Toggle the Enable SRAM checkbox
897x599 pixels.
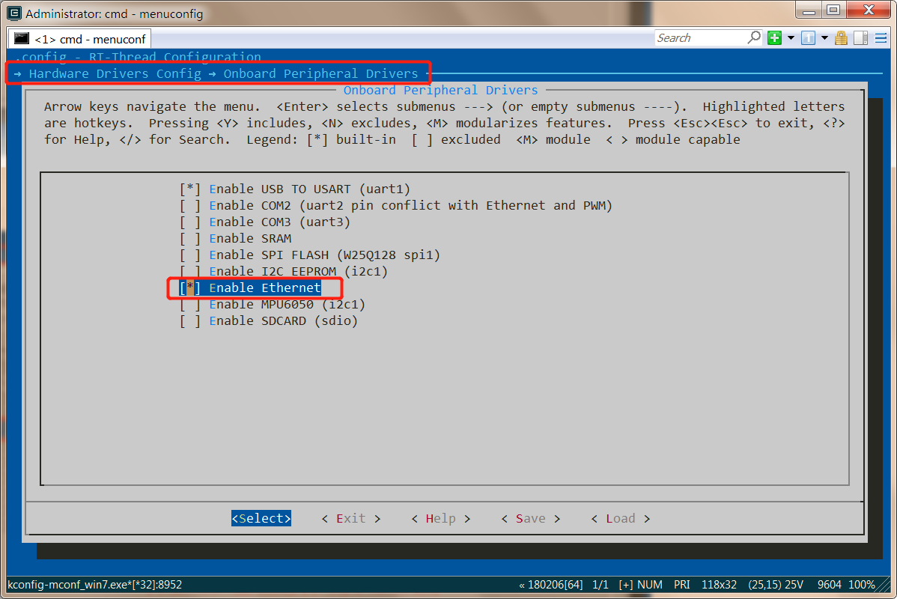click(190, 239)
